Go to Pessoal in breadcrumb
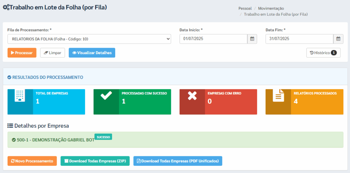The height and width of the screenshot is (173, 350). (x=245, y=8)
